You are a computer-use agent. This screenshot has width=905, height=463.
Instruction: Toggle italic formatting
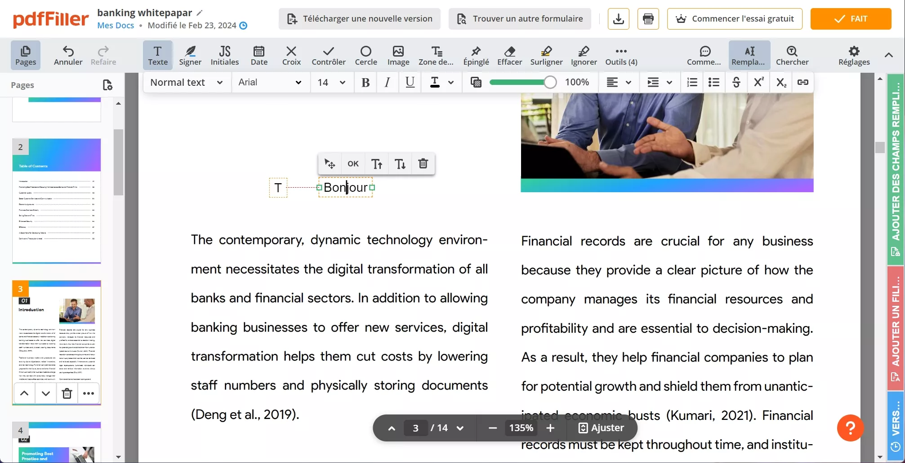(387, 82)
